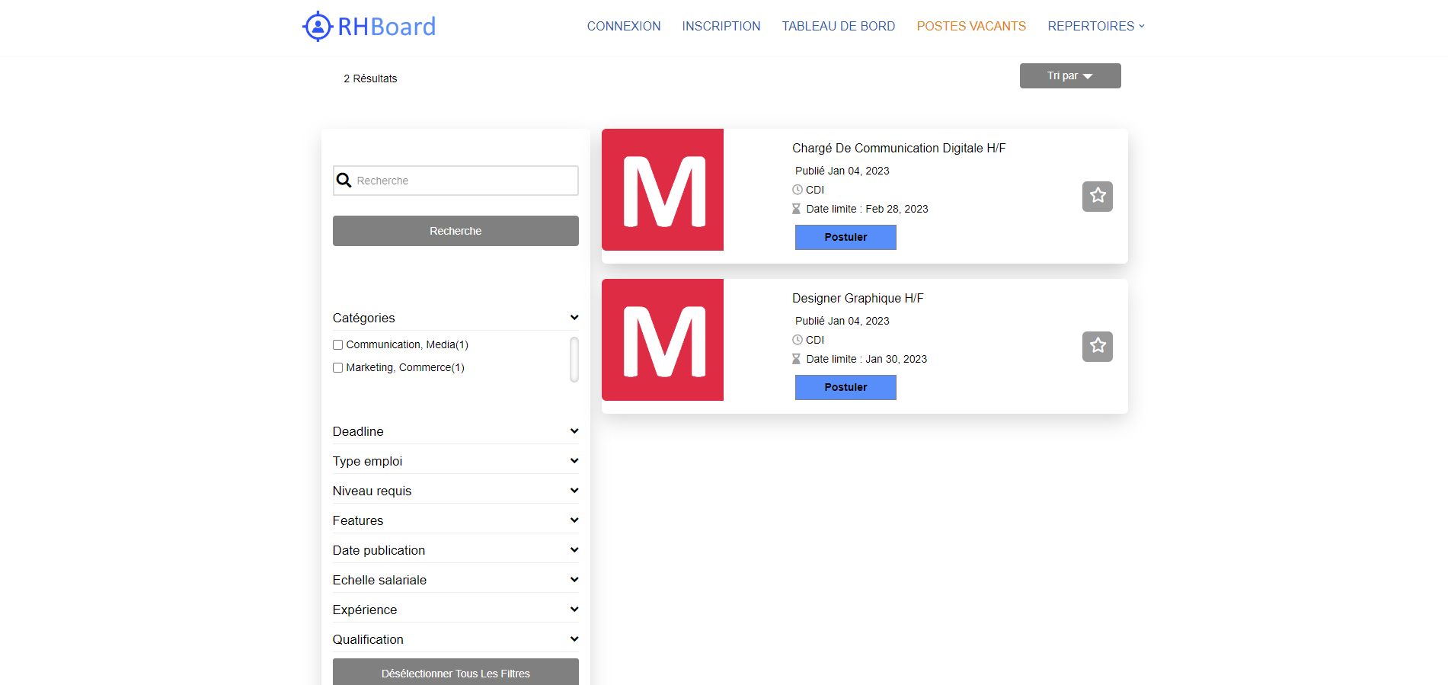This screenshot has height=685, width=1448.
Task: Open the CONNEXION page
Action: 623,26
